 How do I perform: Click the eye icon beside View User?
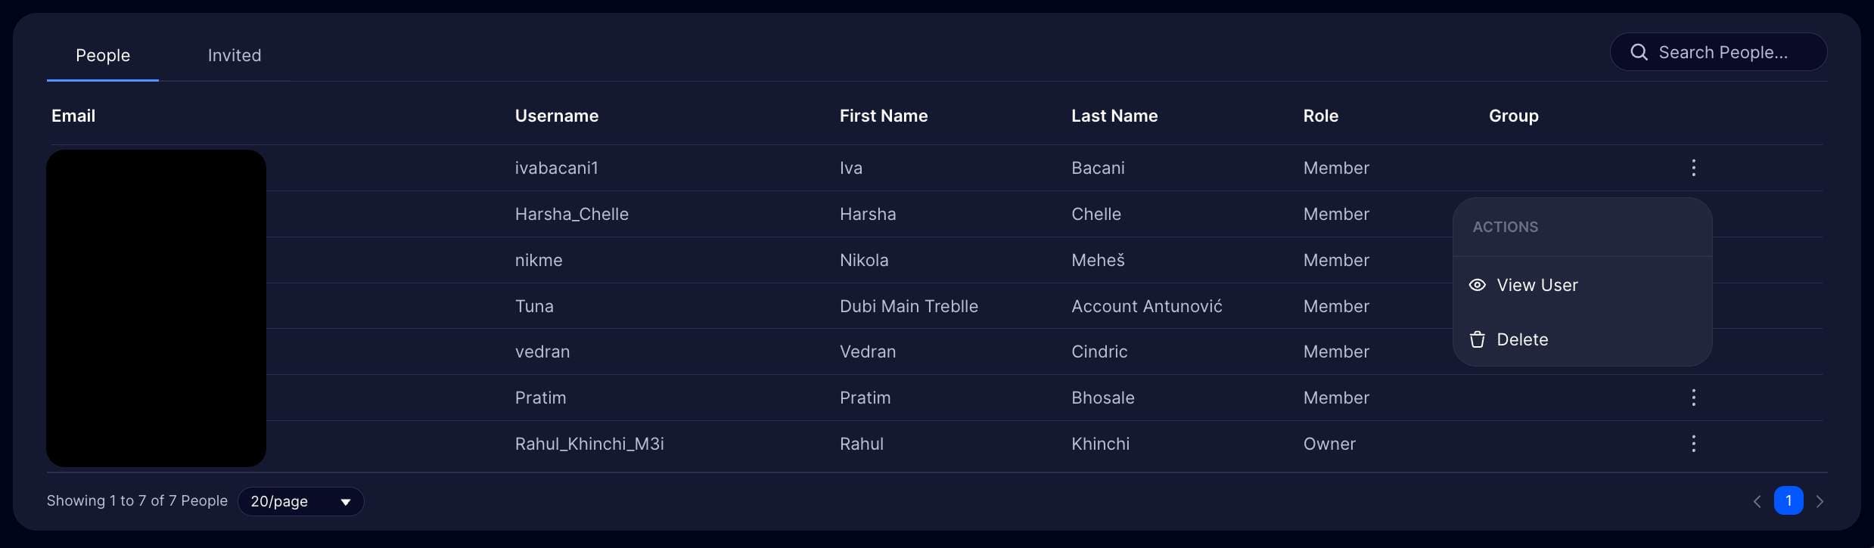pyautogui.click(x=1477, y=285)
